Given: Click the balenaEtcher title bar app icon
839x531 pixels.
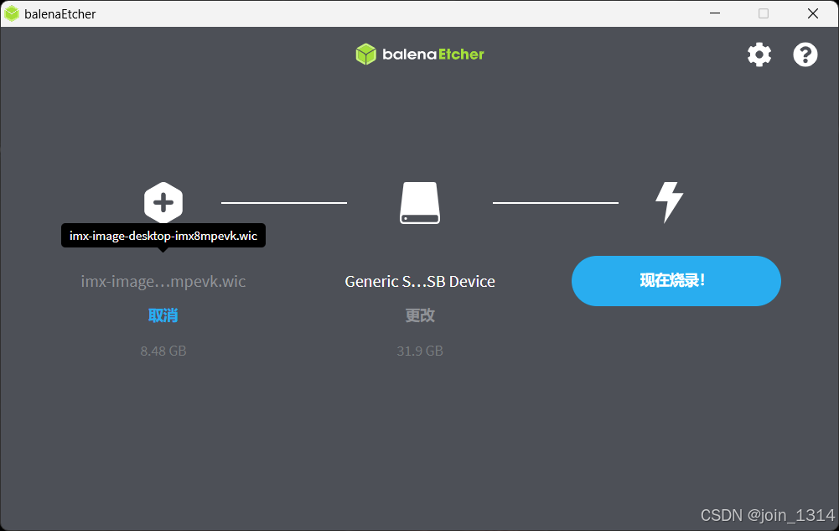Looking at the screenshot, I should click(11, 14).
